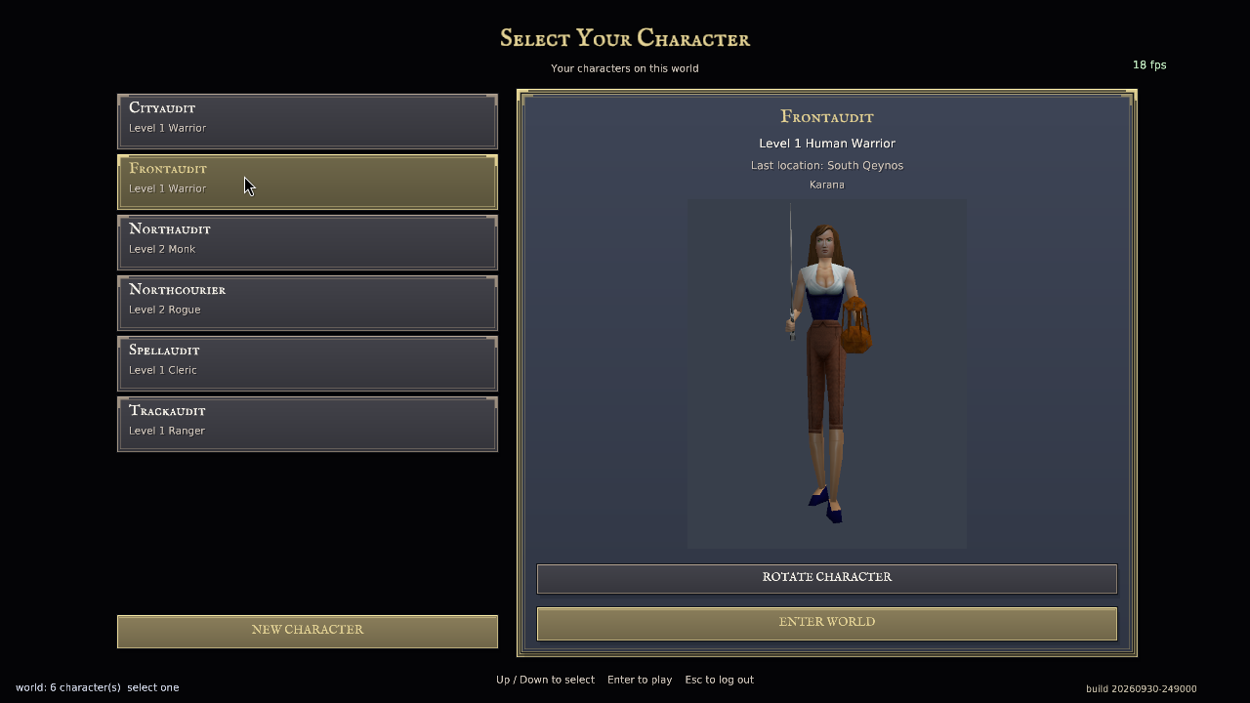1250x703 pixels.
Task: Pick Northcourier the Level 2 Rogue
Action: (x=308, y=303)
